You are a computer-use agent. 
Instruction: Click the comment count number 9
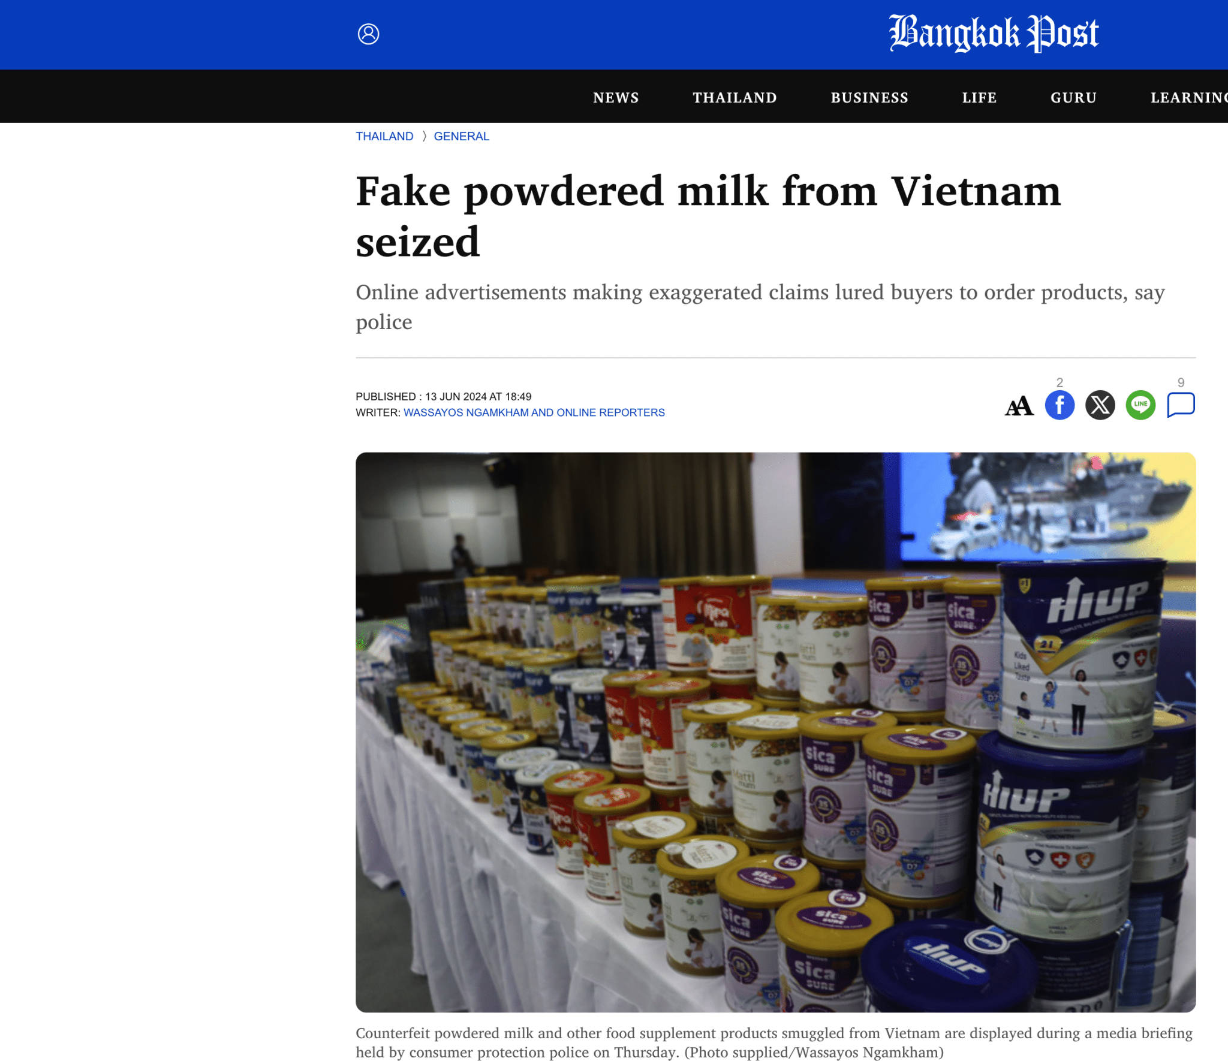tap(1181, 382)
